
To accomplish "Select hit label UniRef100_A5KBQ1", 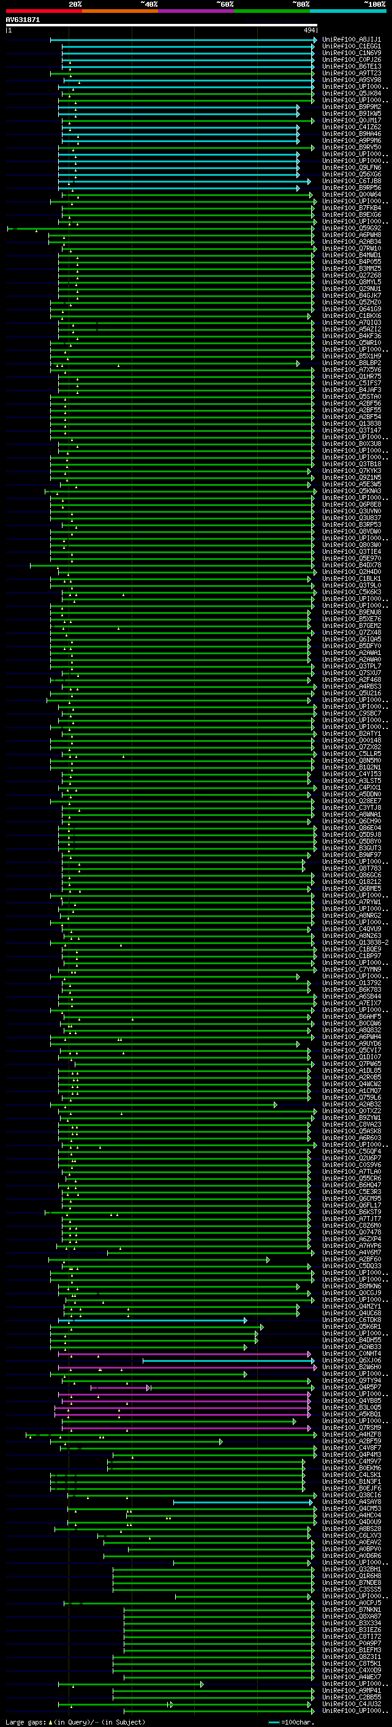I will pos(351,1414).
